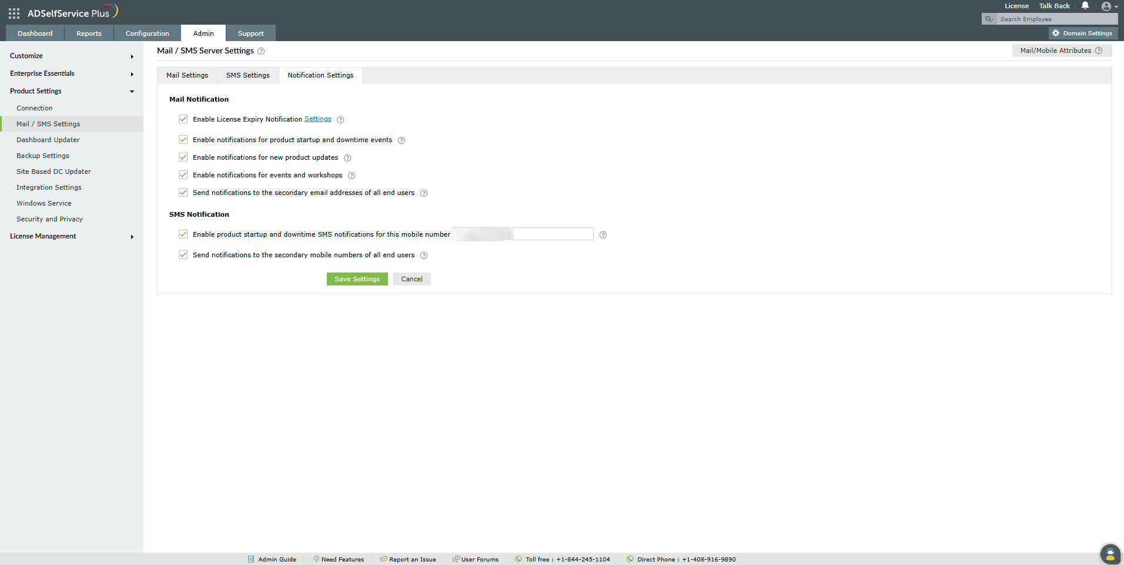The image size is (1124, 565).
Task: Click the Save Settings button
Action: coord(357,278)
